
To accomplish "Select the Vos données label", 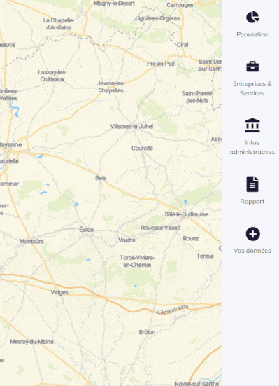I will coord(252,251).
